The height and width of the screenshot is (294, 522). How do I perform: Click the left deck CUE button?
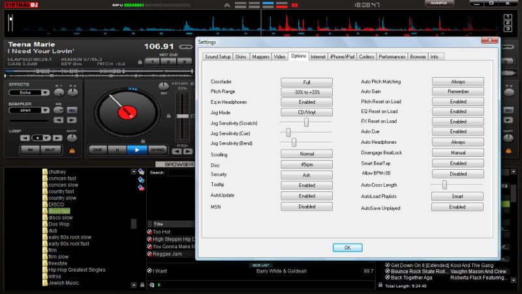click(x=97, y=150)
